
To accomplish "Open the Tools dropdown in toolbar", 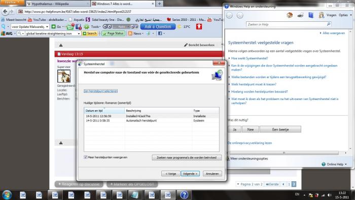I will [96, 27].
